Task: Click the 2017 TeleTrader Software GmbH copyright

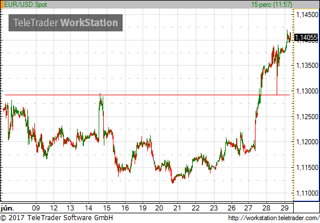Action: [56, 218]
